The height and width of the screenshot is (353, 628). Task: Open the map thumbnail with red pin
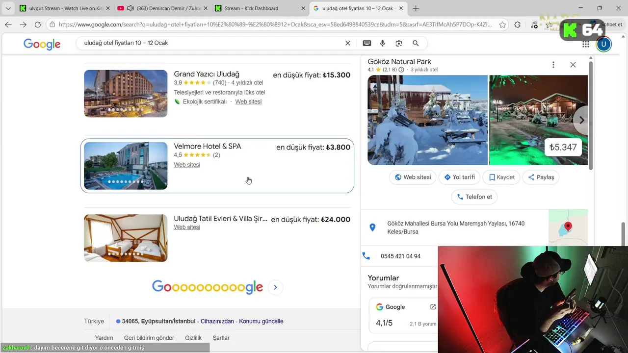point(568,227)
